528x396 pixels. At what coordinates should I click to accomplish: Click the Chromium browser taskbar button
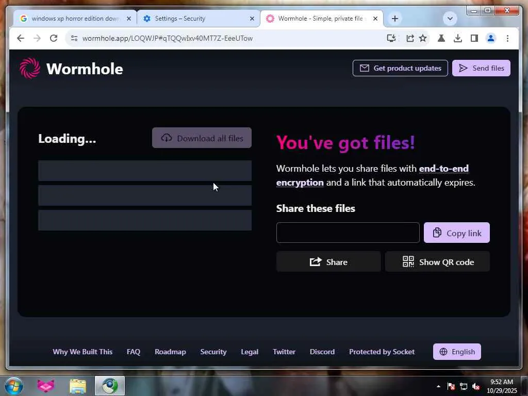pos(110,386)
